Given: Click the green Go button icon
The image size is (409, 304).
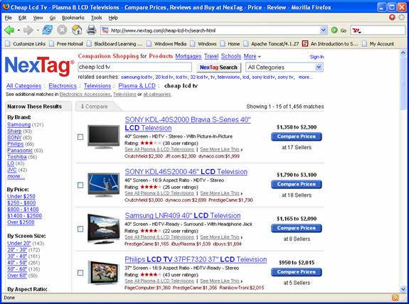Looking at the screenshot, I should [334, 31].
